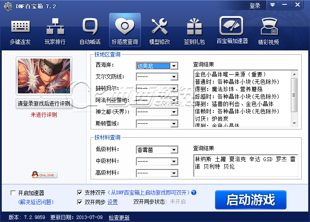
Task: Click the 版本: 7.2.9859 status text
Action: tap(27, 217)
